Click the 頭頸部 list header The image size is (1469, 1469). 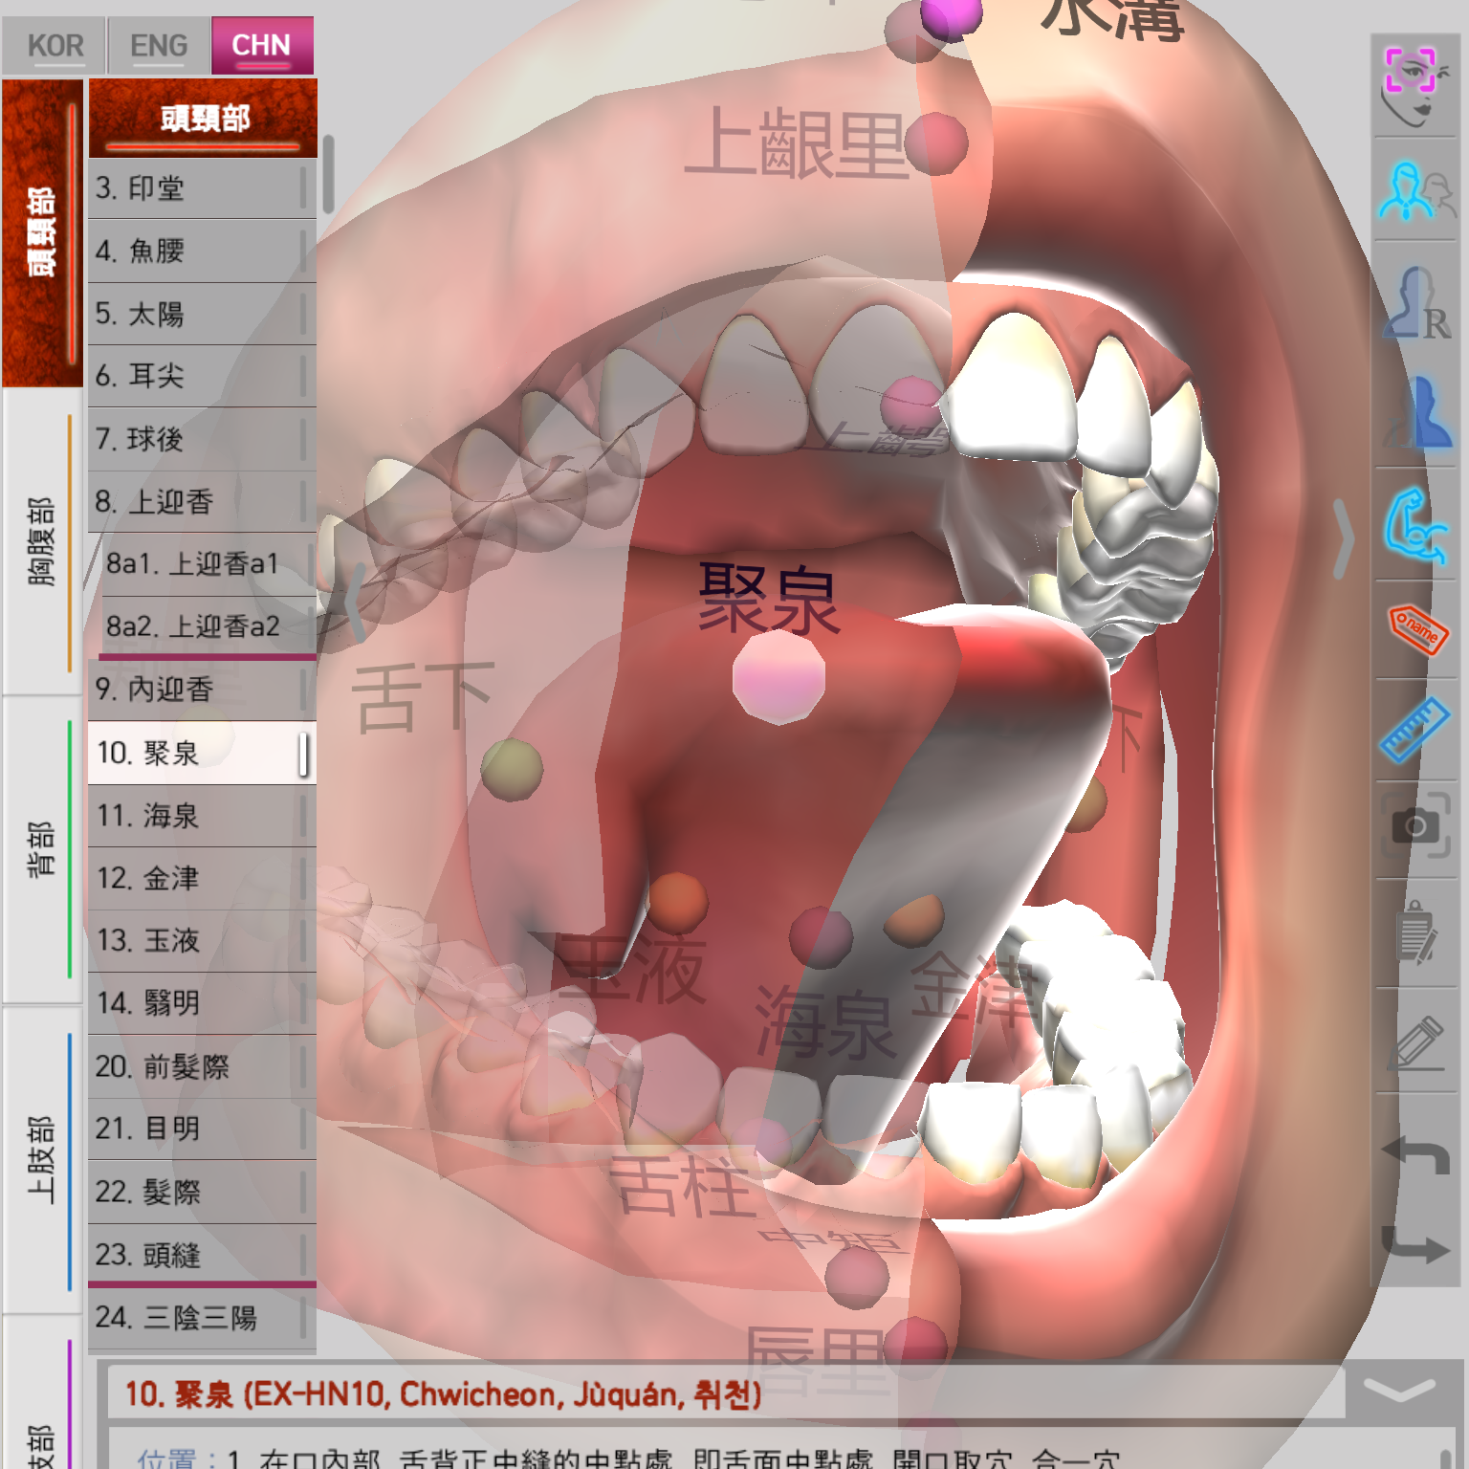pyautogui.click(x=203, y=119)
